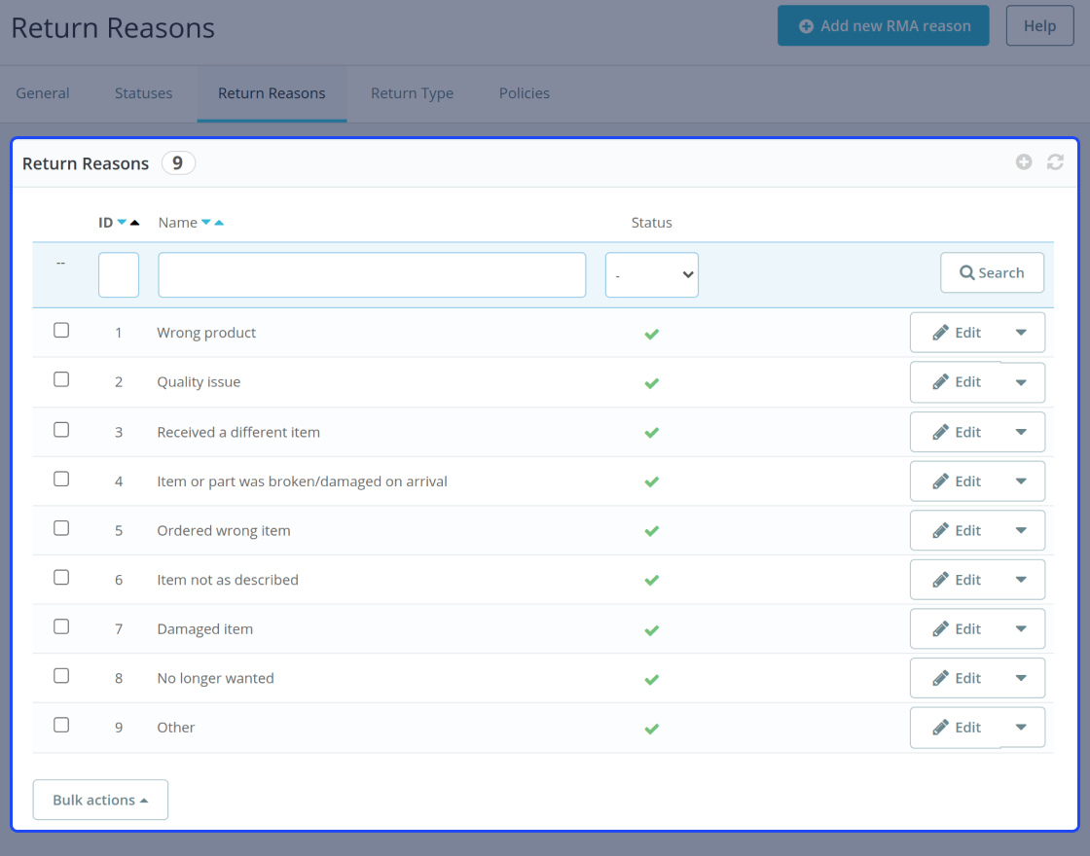The width and height of the screenshot is (1090, 856).
Task: Focus the ID filter input field
Action: [119, 274]
